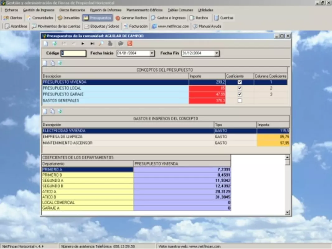Open the Ficheros menu
This screenshot has height=249, width=332.
(x=12, y=10)
